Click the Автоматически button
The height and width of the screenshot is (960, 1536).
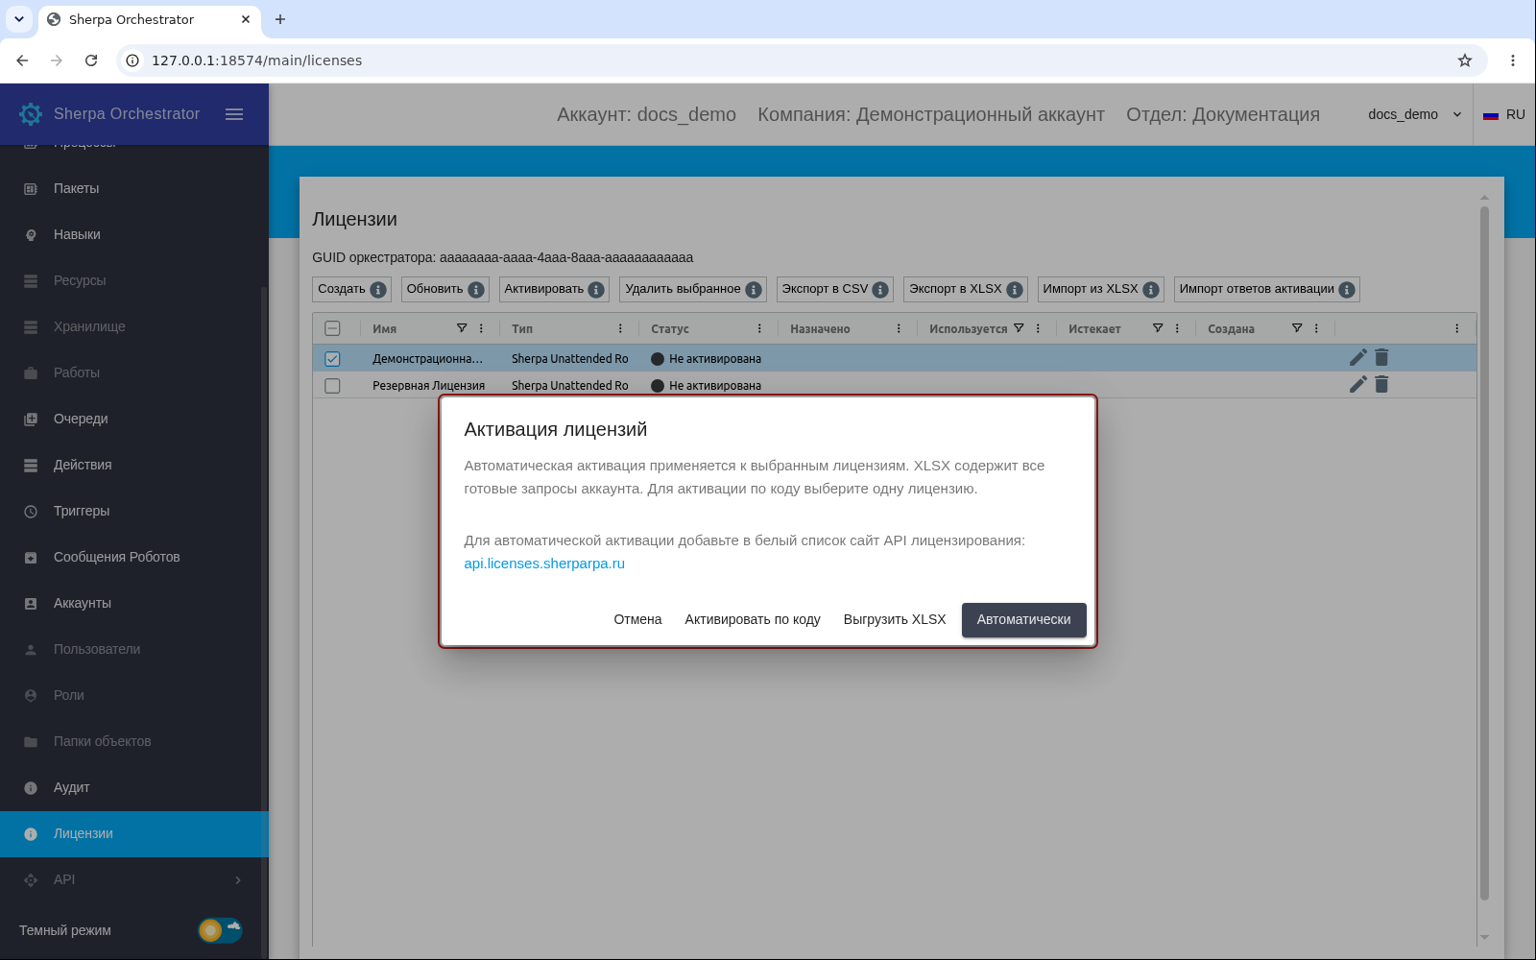click(1023, 620)
